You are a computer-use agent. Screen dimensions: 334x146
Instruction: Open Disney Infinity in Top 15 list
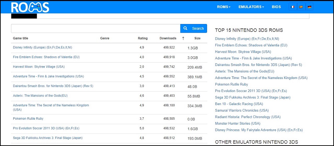click(247, 39)
